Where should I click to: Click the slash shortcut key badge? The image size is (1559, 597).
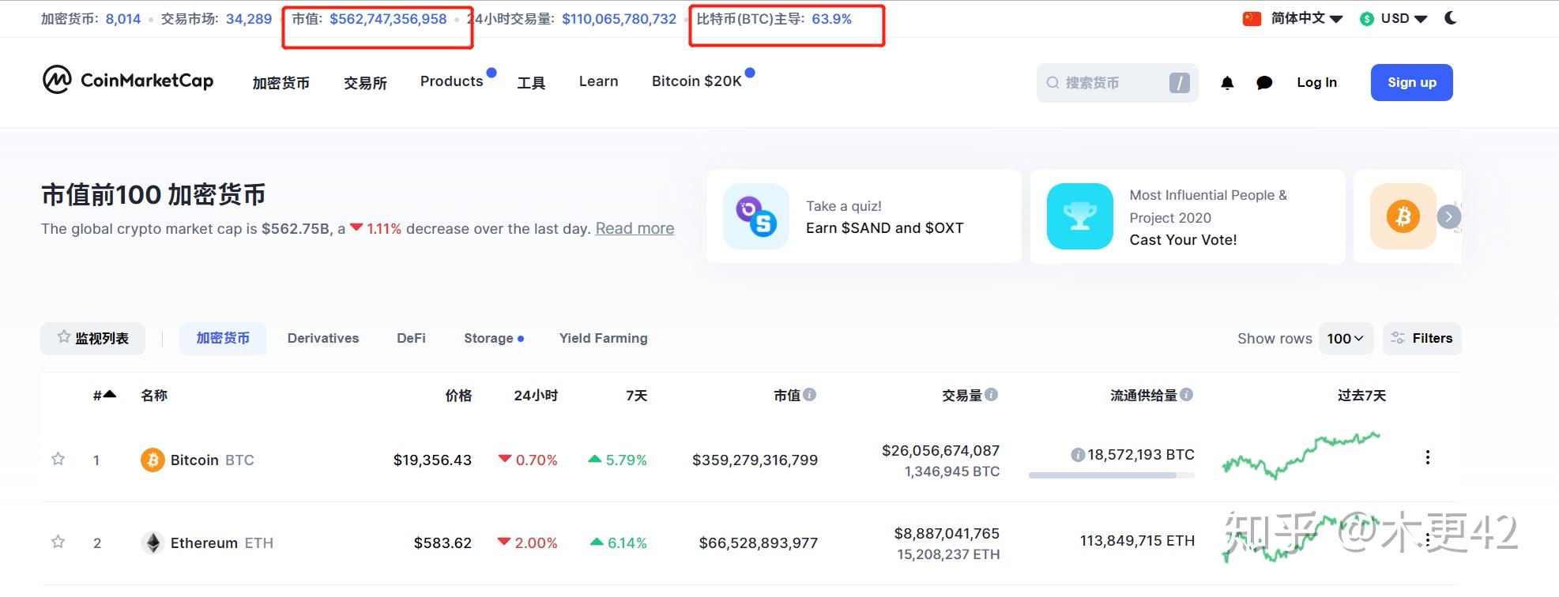(x=1179, y=83)
